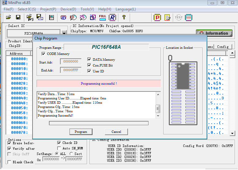
Task: Open the Tools(V) menu
Action: coord(87,9)
